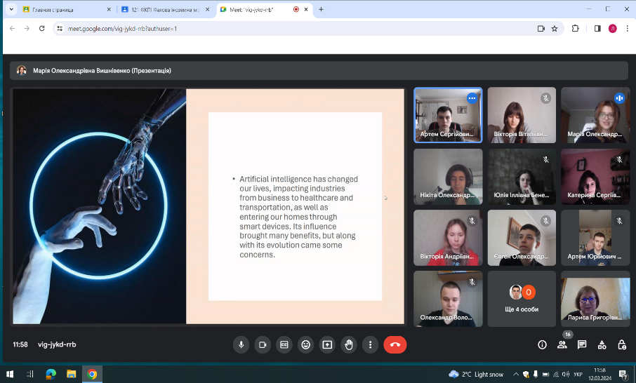This screenshot has height=383, width=636.
Task: Enable closed captions with the CC button
Action: click(284, 344)
